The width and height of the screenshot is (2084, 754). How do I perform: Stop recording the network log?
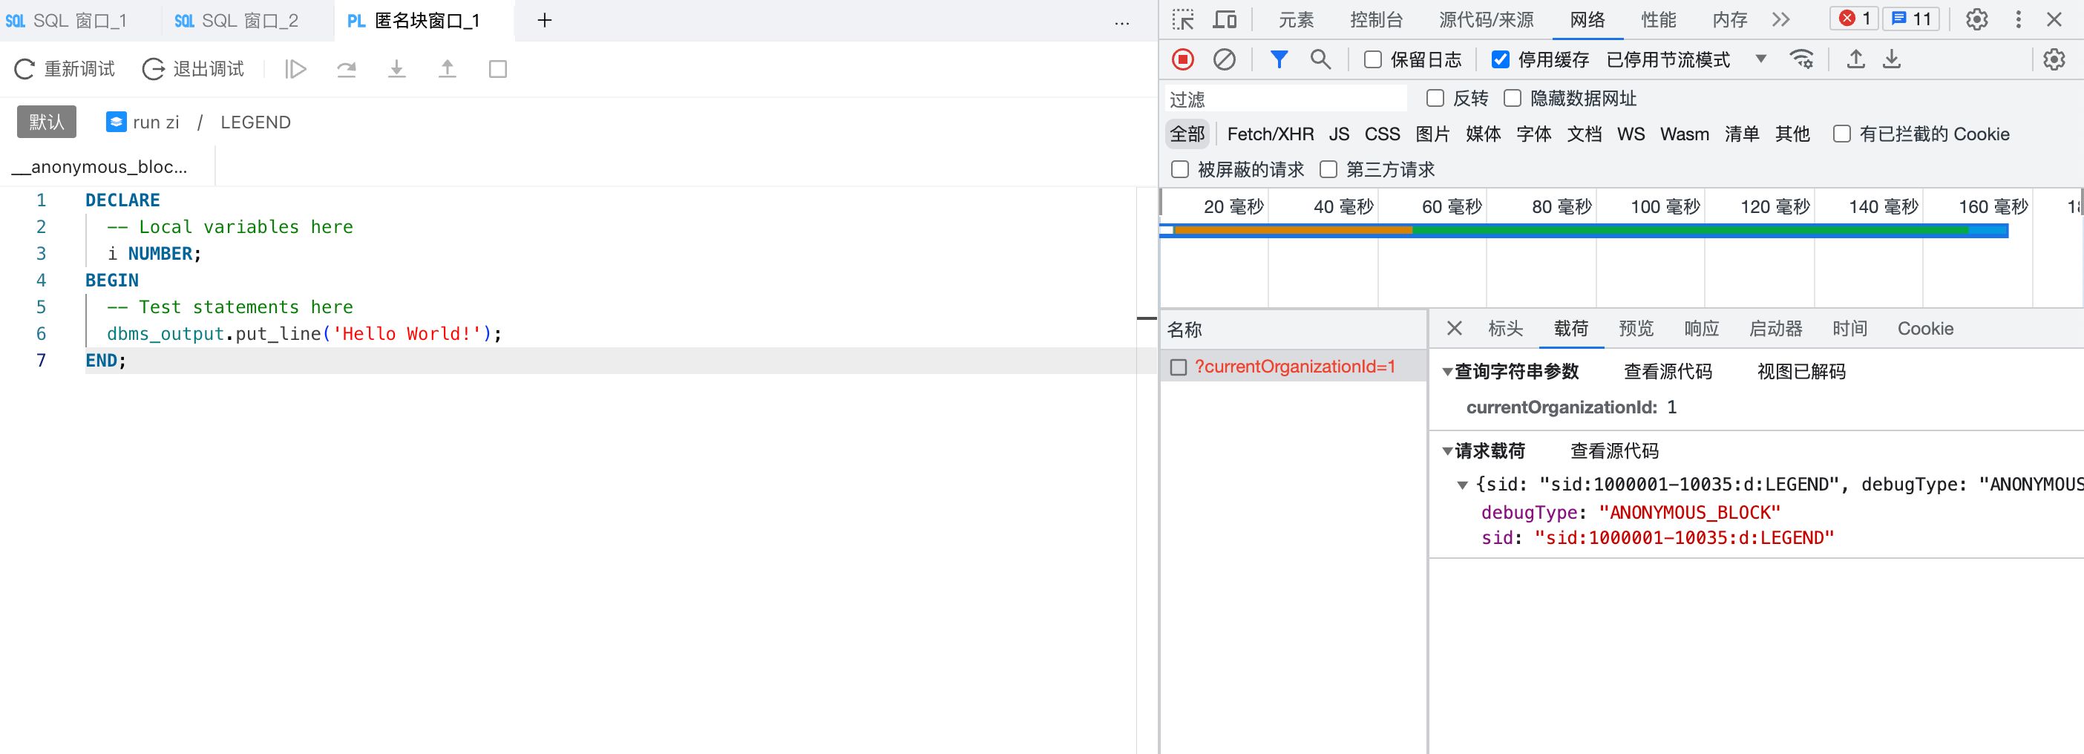tap(1184, 59)
